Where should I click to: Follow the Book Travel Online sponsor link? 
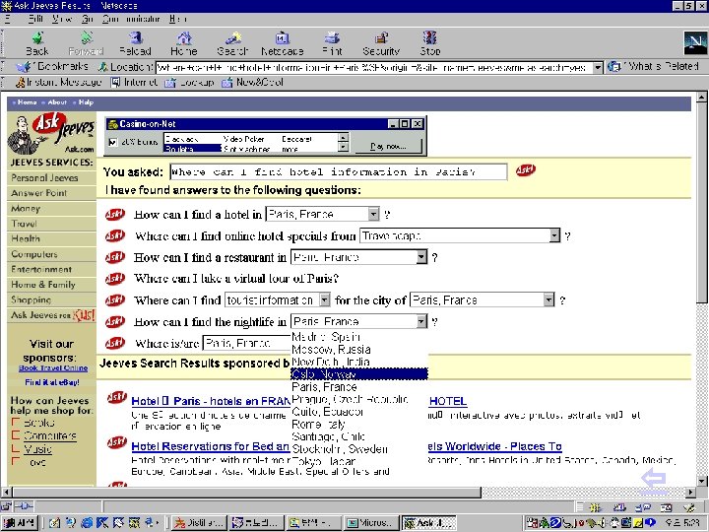53,368
